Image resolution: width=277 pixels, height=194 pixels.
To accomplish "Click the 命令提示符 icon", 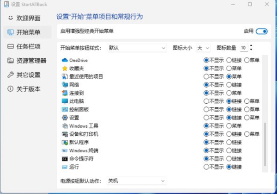I will pyautogui.click(x=65, y=159).
